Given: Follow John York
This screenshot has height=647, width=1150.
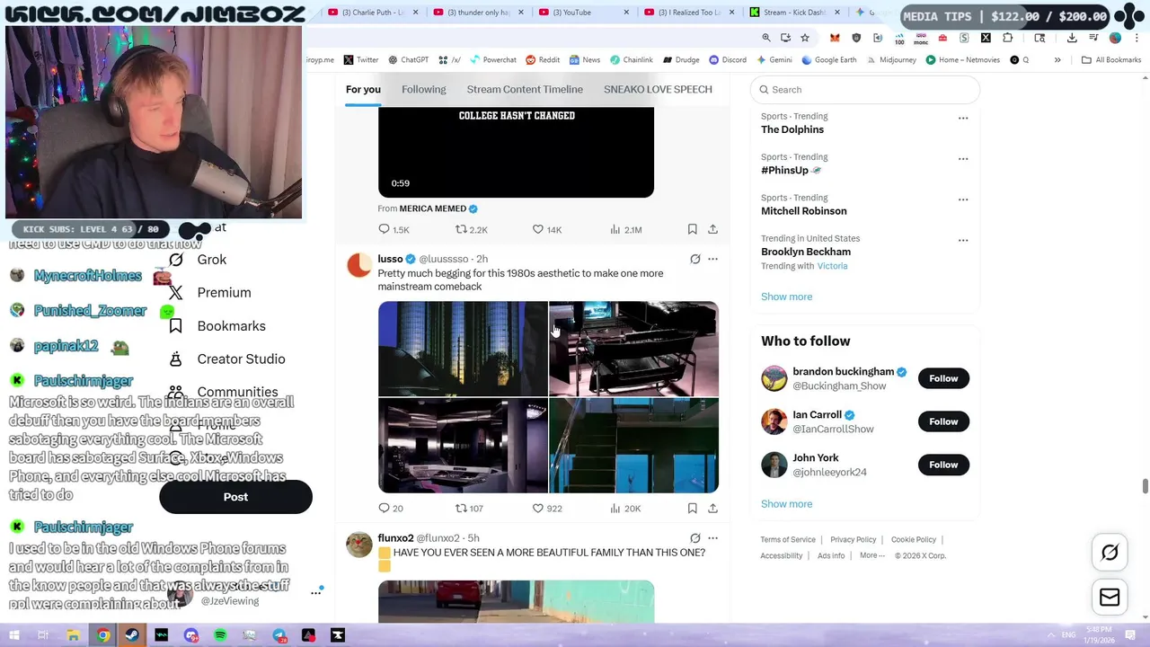Looking at the screenshot, I should coord(943,465).
